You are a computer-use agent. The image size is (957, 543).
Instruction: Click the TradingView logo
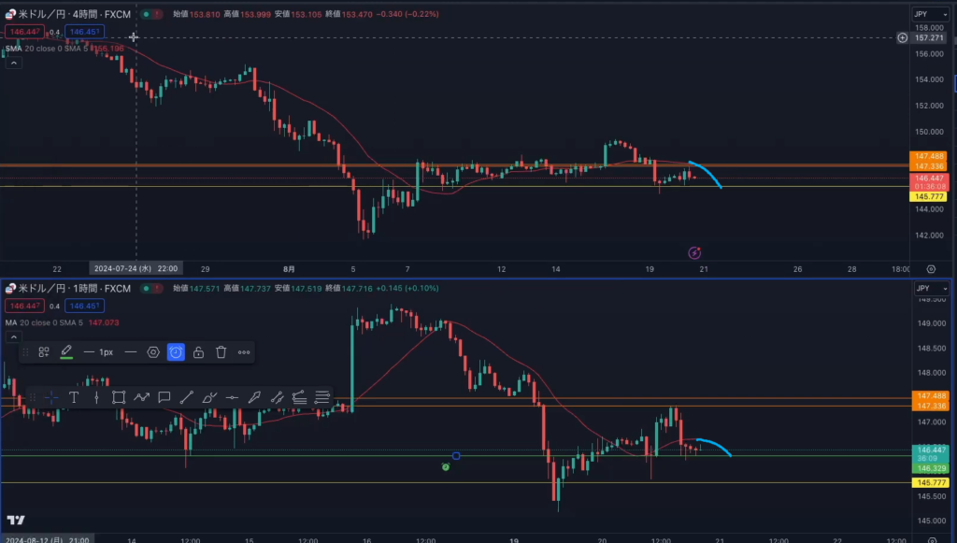(16, 520)
